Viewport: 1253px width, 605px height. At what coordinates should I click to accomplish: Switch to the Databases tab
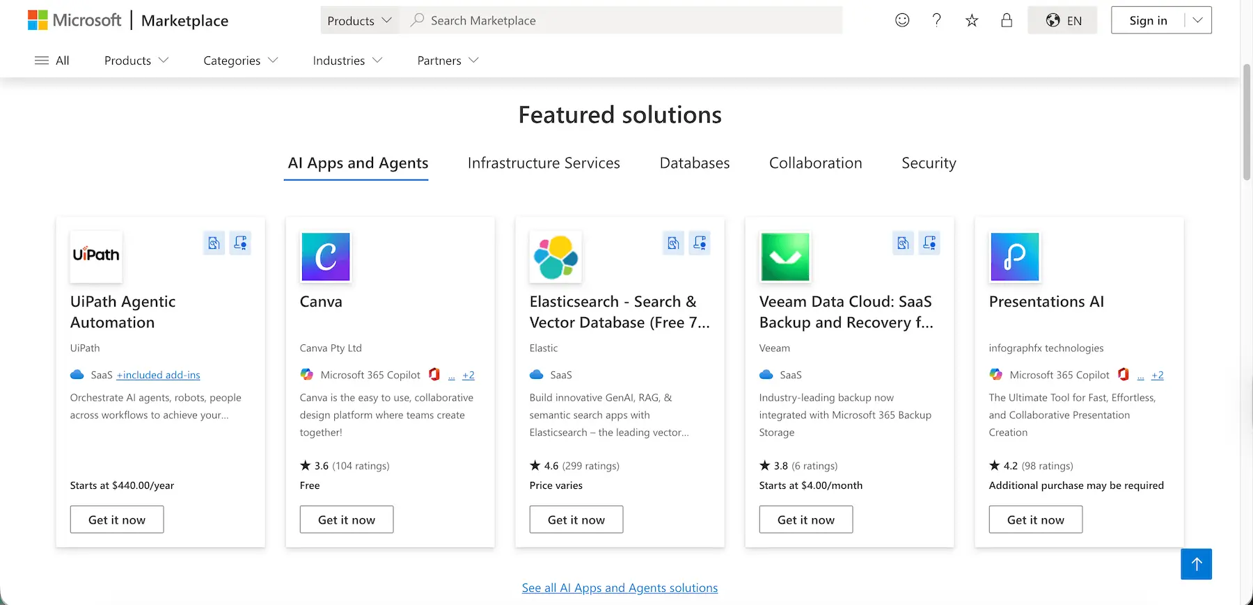pos(695,163)
